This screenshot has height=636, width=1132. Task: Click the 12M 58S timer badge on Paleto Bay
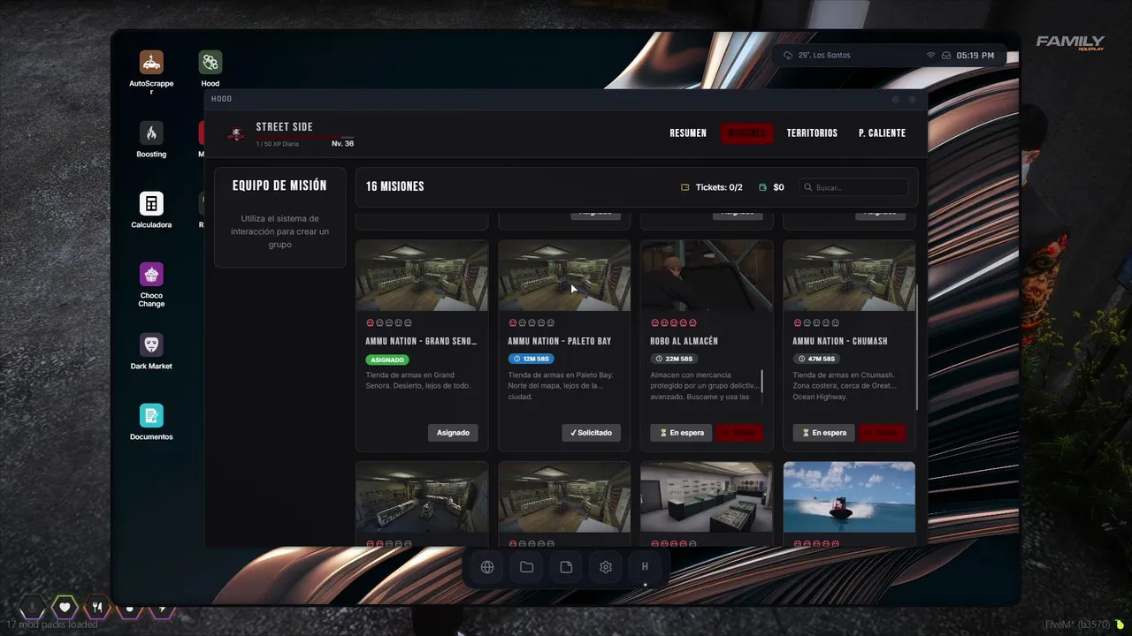(x=531, y=359)
